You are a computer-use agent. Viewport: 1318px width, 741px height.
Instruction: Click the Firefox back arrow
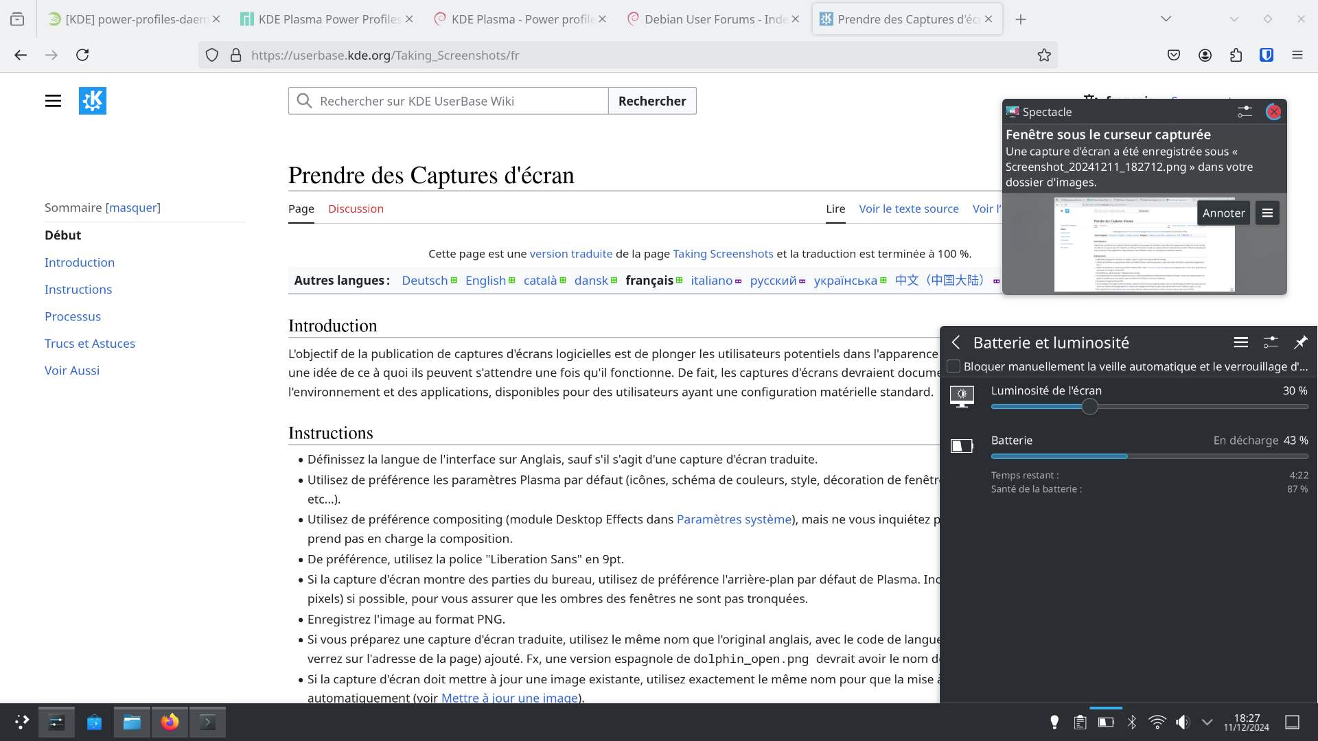tap(21, 55)
